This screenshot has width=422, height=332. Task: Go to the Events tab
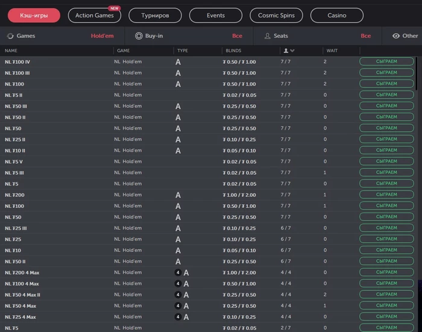coord(216,15)
